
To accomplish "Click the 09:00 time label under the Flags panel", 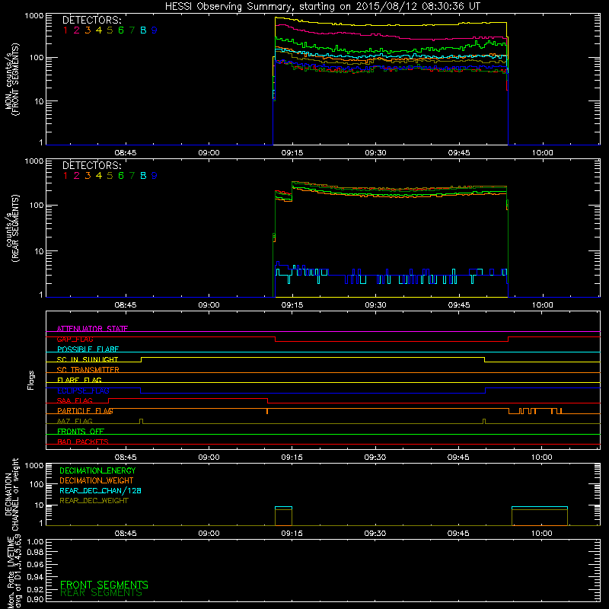I will (209, 458).
